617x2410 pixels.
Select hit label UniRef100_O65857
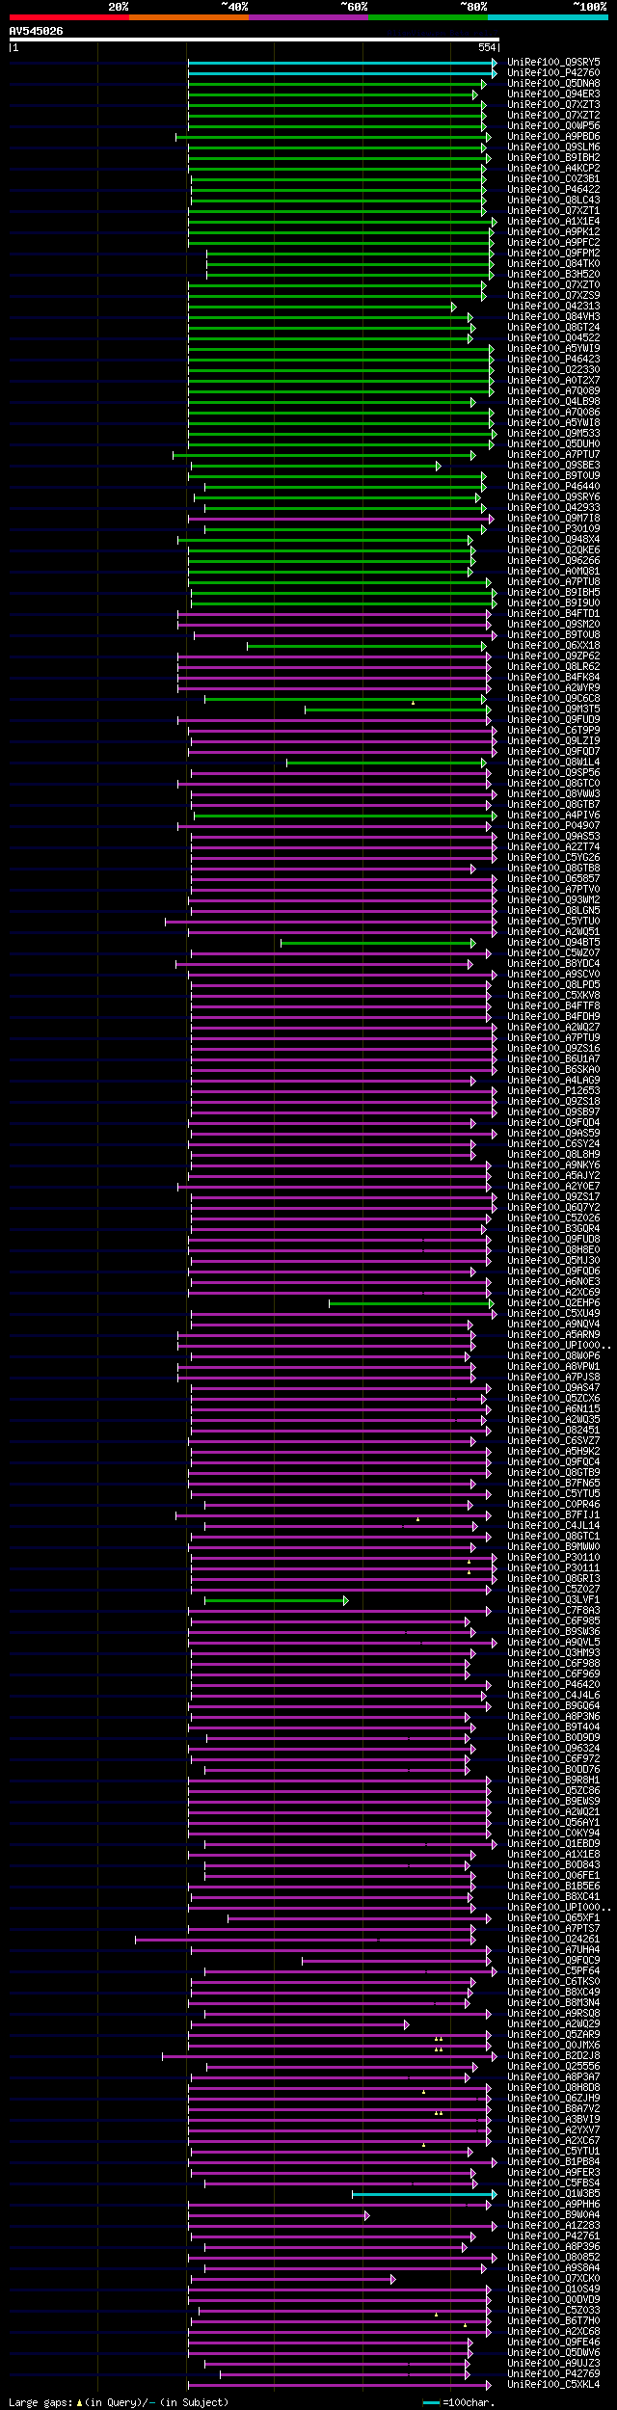coord(553,878)
